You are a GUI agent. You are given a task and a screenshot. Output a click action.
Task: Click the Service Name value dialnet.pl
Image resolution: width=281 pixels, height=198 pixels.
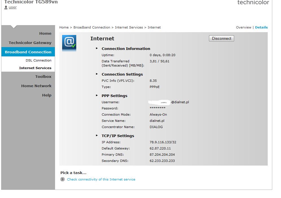pos(157,121)
